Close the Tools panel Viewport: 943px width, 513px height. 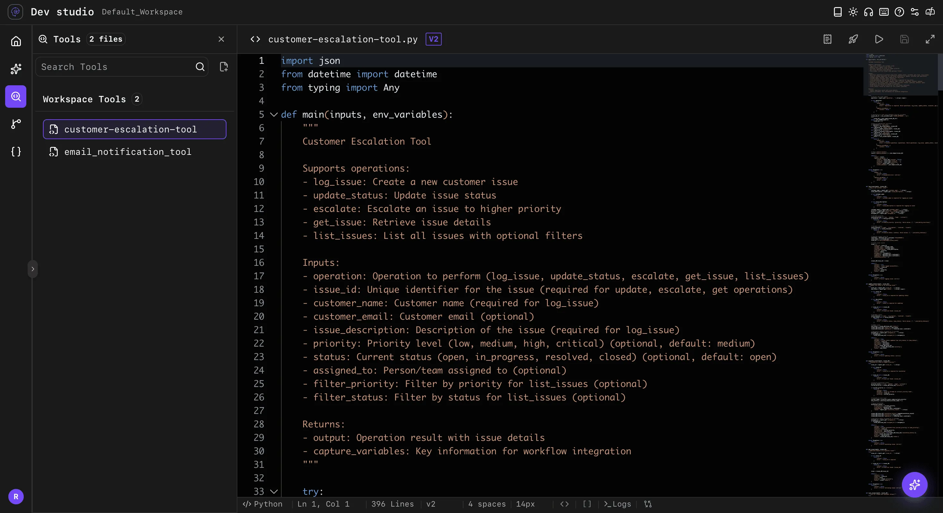tap(221, 39)
